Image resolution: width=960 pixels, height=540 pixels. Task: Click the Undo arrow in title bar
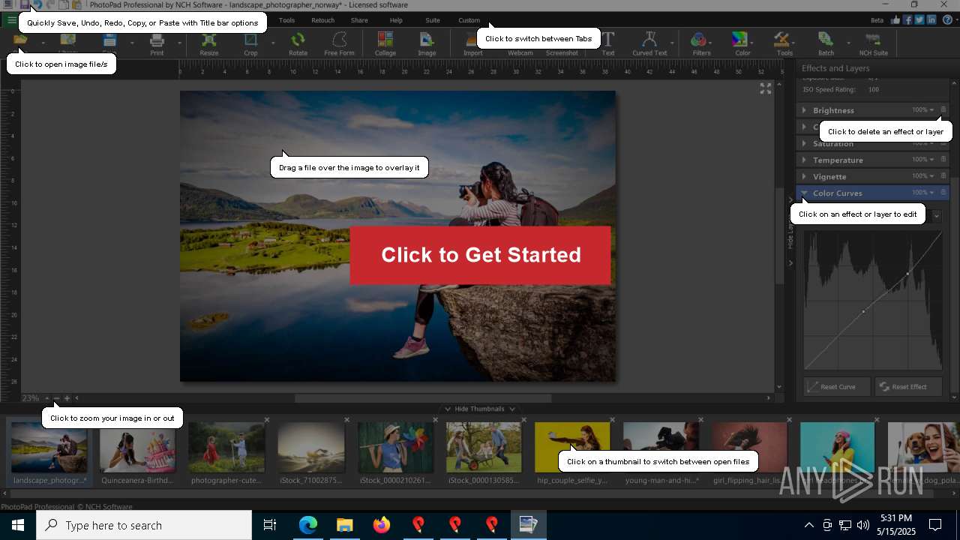click(37, 4)
